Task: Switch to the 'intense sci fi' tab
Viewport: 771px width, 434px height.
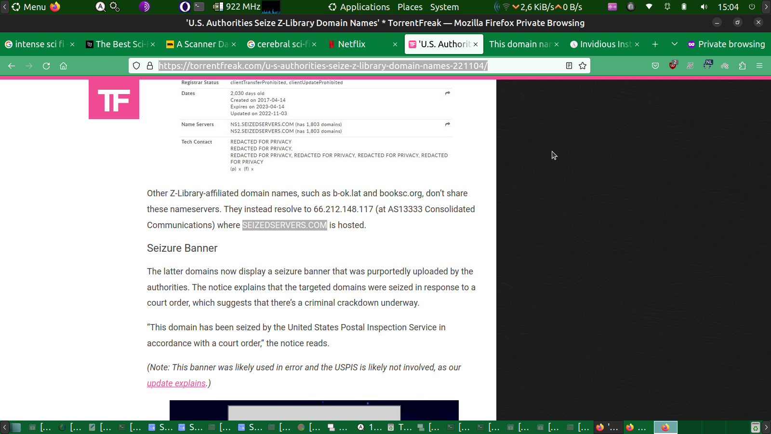Action: coord(39,44)
